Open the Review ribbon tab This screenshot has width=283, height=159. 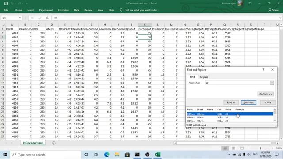[88, 10]
